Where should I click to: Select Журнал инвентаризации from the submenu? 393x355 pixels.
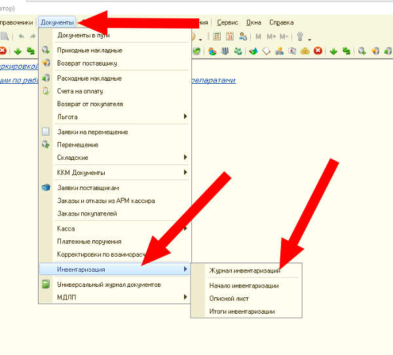pos(244,271)
